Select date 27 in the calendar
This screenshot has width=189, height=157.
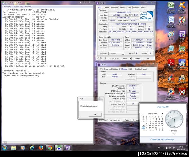pos(143,128)
